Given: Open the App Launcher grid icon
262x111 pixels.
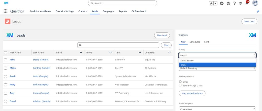Looking at the screenshot, I should pyautogui.click(x=5, y=11).
